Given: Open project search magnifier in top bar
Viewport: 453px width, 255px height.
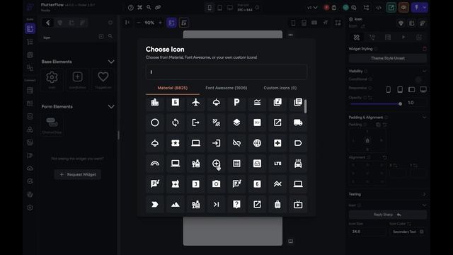Looking at the screenshot, I should [x=149, y=8].
